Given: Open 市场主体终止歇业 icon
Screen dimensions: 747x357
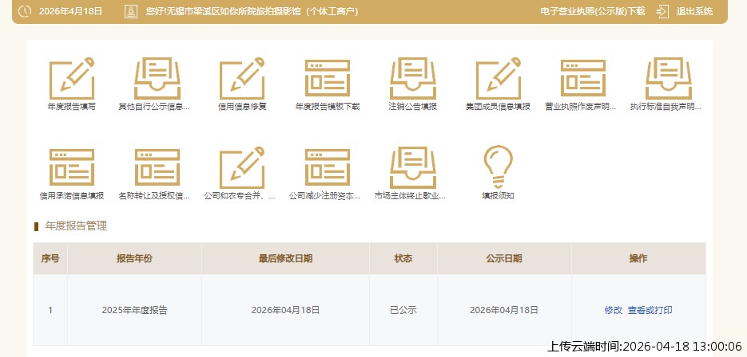Looking at the screenshot, I should 413,167.
